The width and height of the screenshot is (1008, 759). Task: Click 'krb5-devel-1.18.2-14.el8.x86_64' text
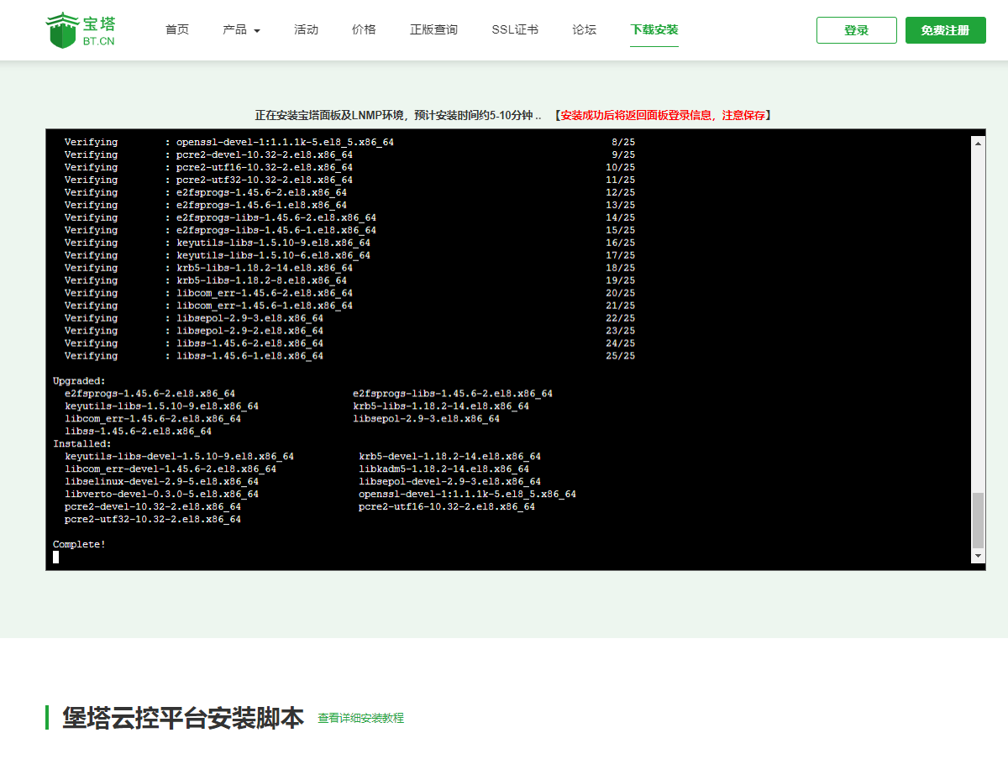450,457
